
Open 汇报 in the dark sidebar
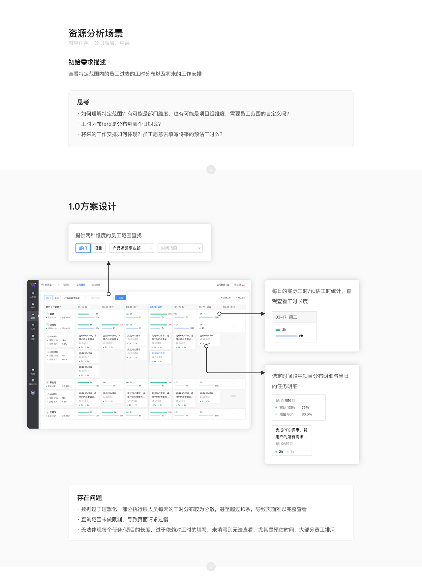point(33,327)
